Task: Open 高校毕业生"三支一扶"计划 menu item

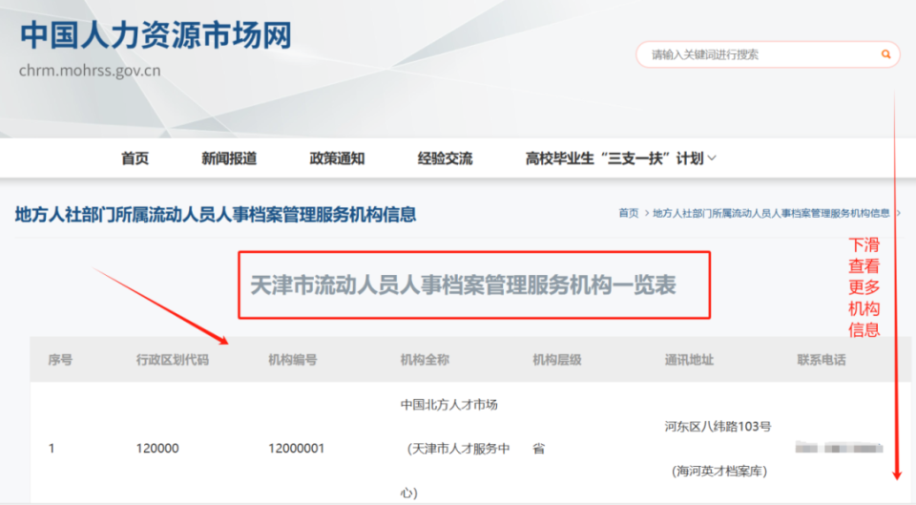Action: [x=614, y=158]
